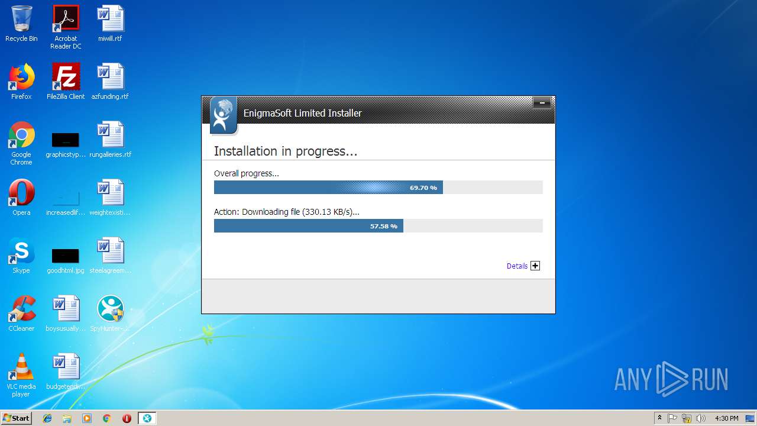The width and height of the screenshot is (757, 426).
Task: Switch to installer taskbar button
Action: click(147, 418)
